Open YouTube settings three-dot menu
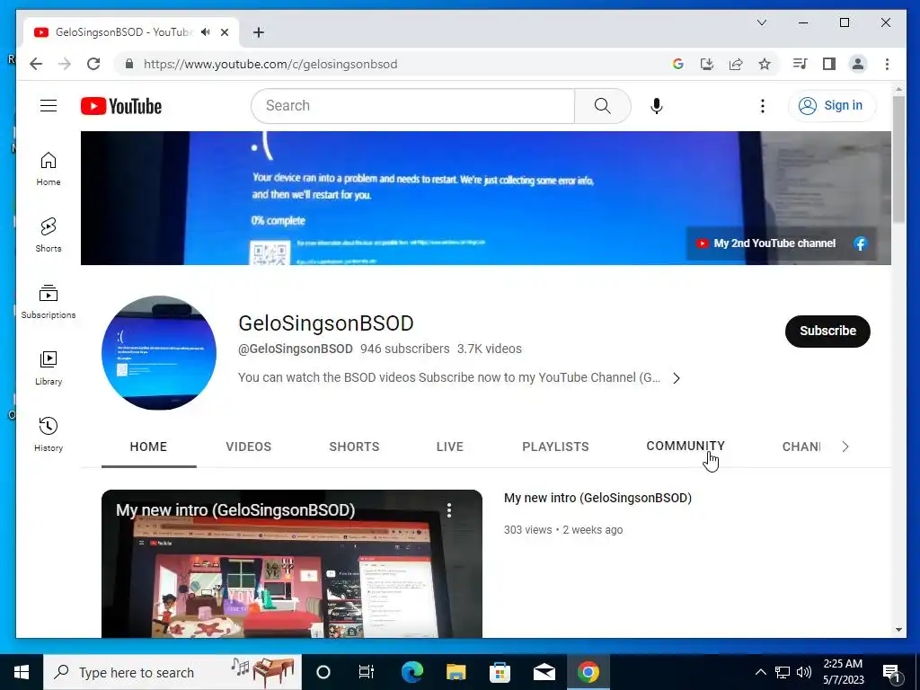Screen dimensions: 920x690 (x=762, y=106)
